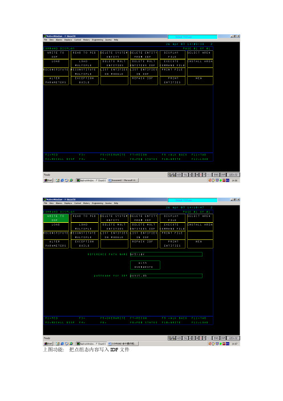Switch to Document1 Microsoft Word taskbar item in upper screenshot
Screen dimensions: 283x401
(123, 181)
